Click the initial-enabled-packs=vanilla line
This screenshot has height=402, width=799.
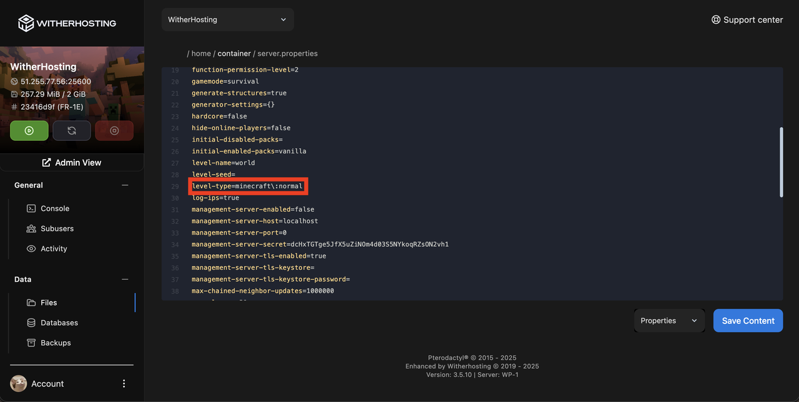click(x=249, y=151)
